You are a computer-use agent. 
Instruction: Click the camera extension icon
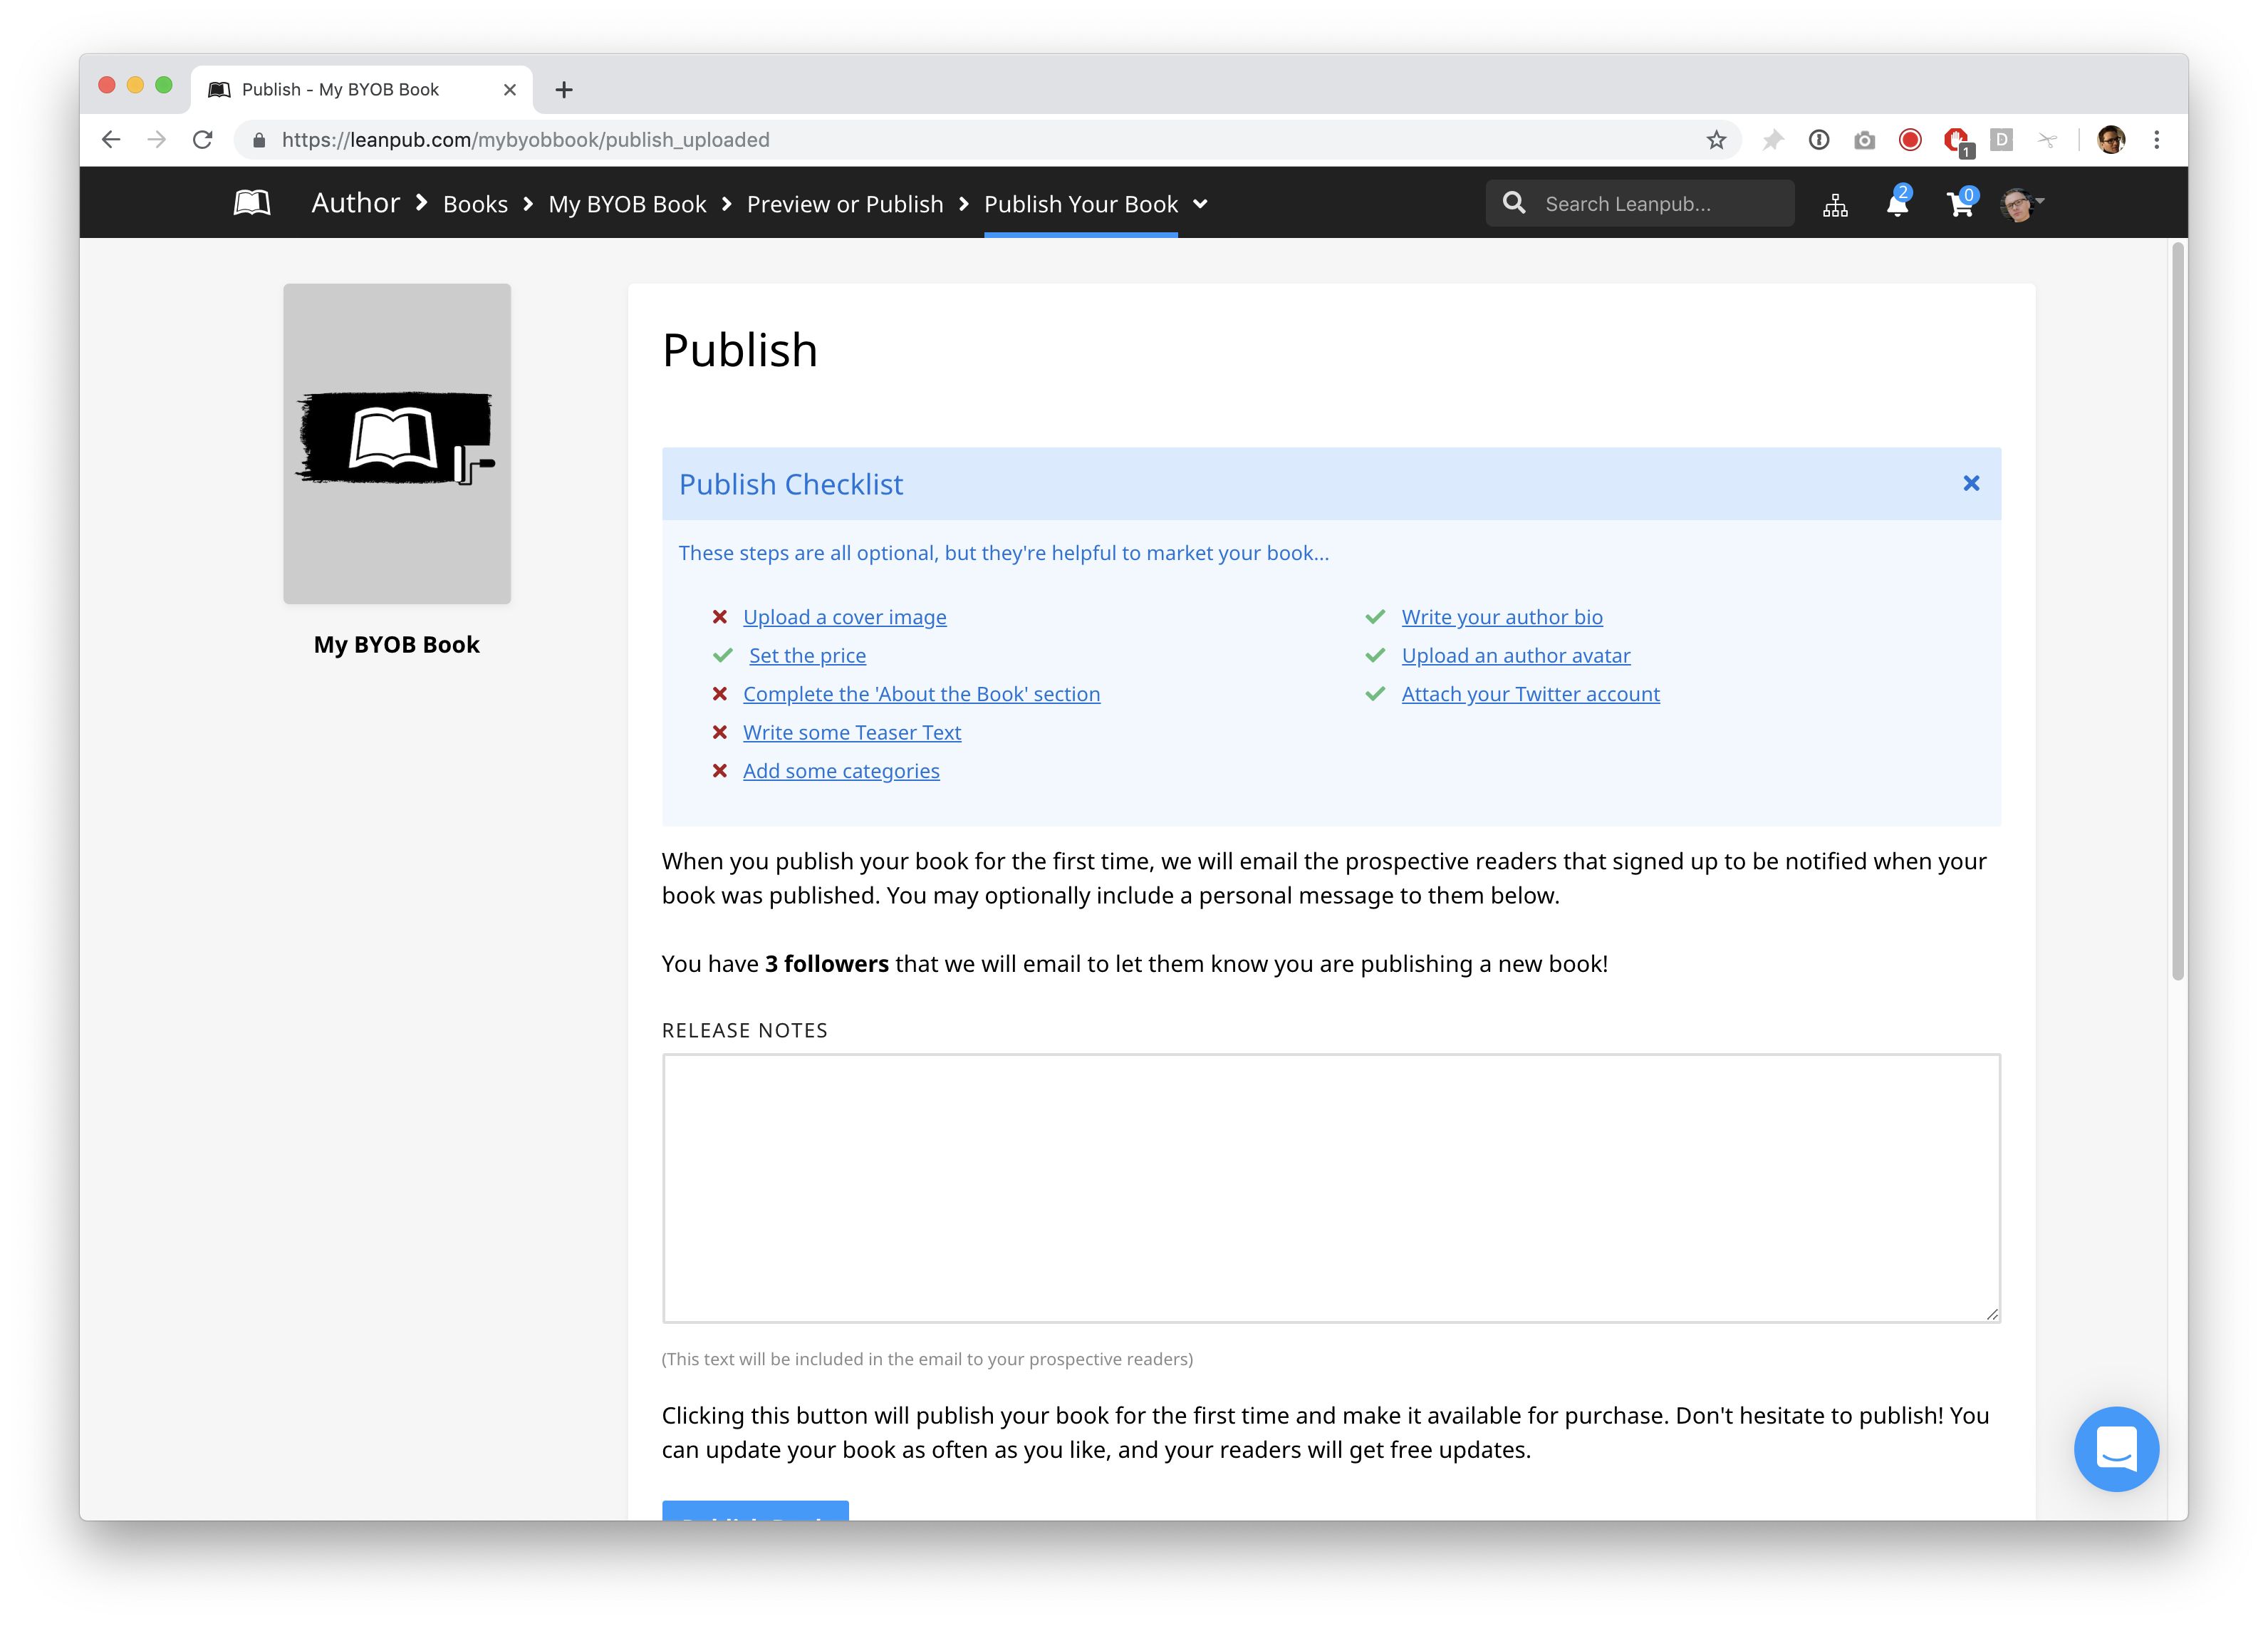tap(1864, 140)
